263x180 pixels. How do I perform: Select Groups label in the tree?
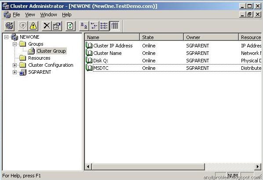click(36, 44)
